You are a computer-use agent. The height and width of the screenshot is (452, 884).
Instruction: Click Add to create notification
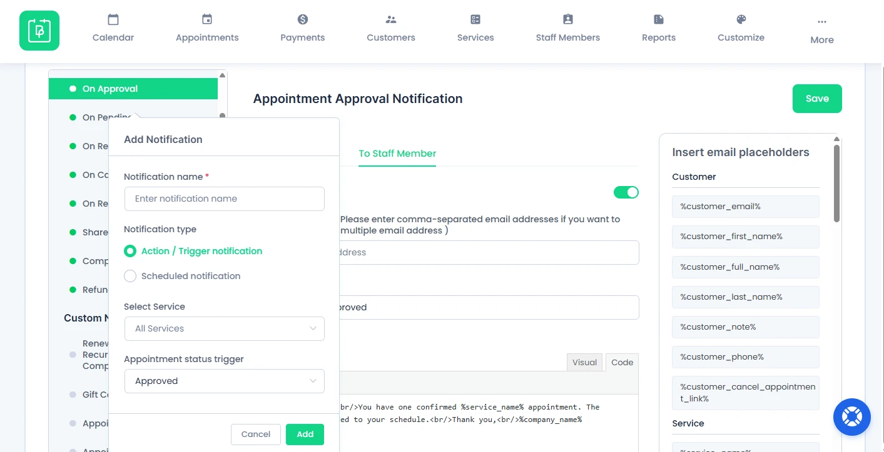click(x=305, y=435)
